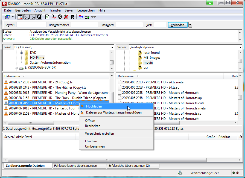
Task: Select remote file 24.ts.meta
Action: (153, 82)
